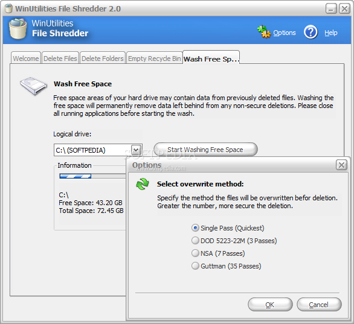354x324 pixels.
Task: Click the C:\ (SOFTPEDIA) drive field
Action: click(98, 150)
